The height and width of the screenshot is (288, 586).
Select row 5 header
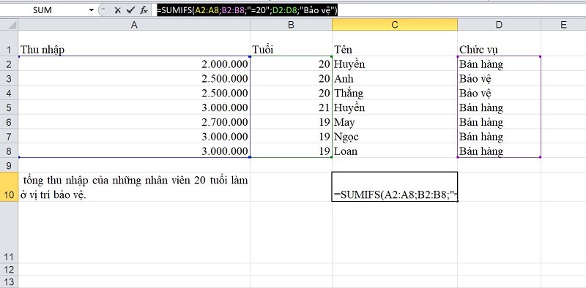9,107
